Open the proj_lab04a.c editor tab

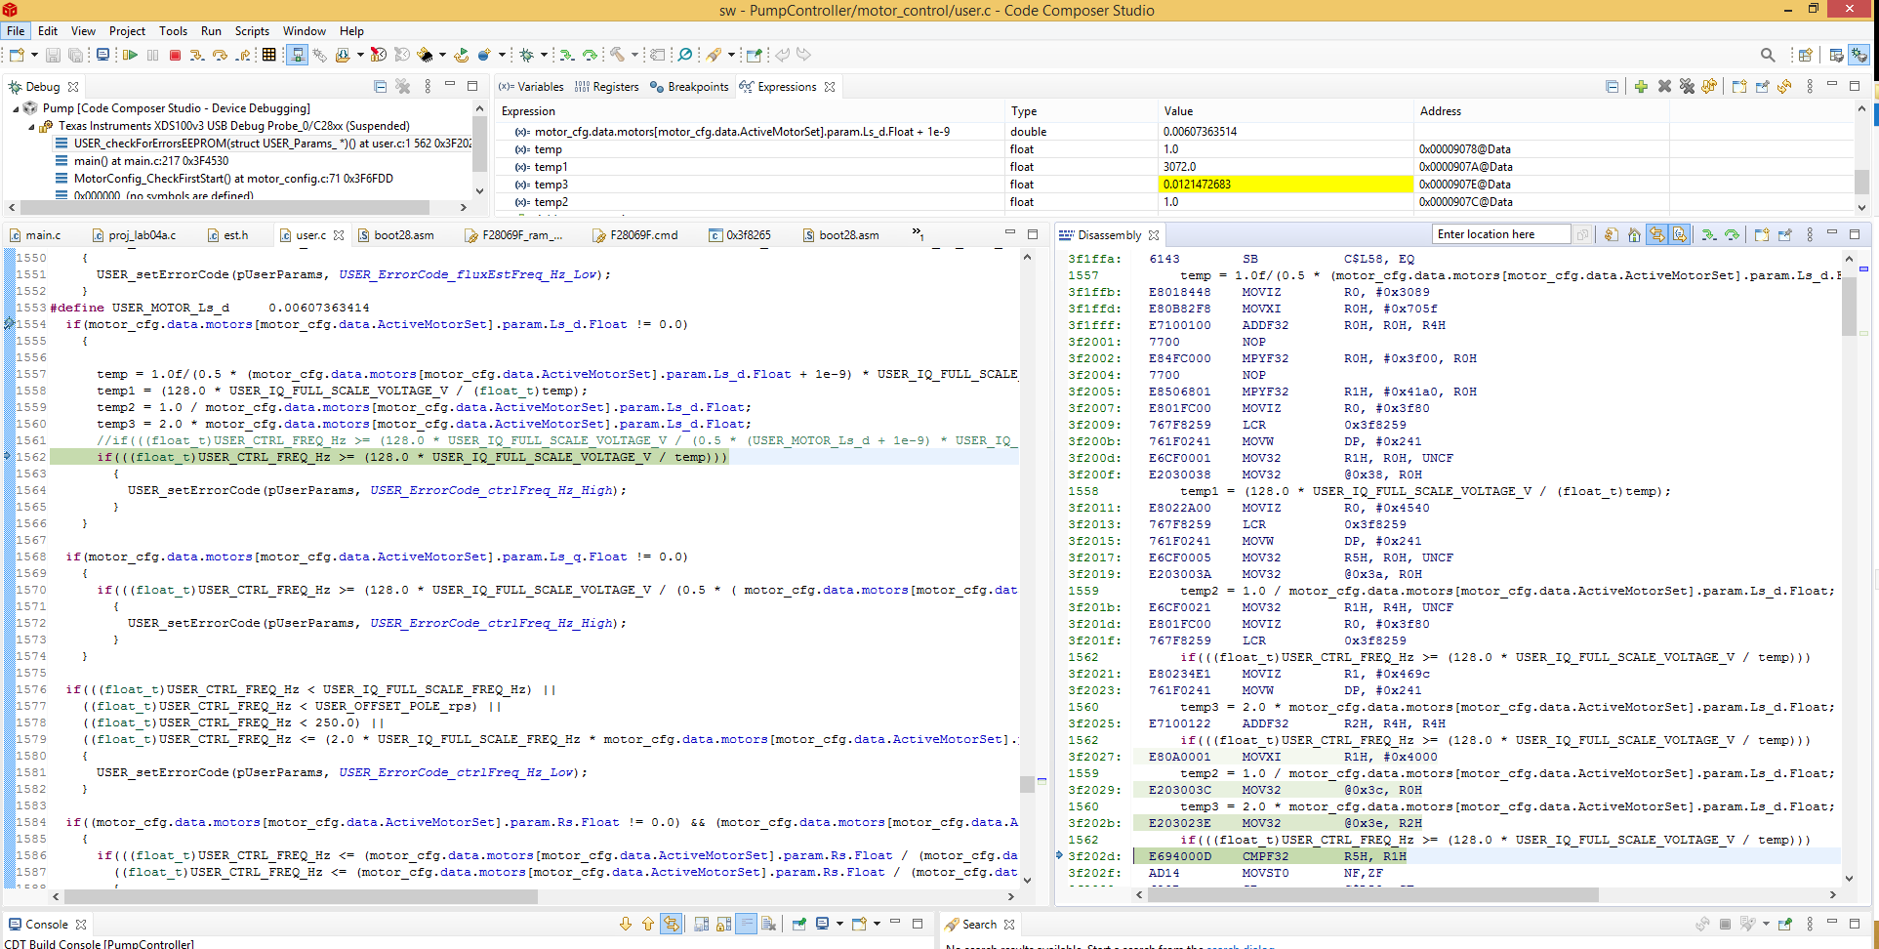coord(141,235)
